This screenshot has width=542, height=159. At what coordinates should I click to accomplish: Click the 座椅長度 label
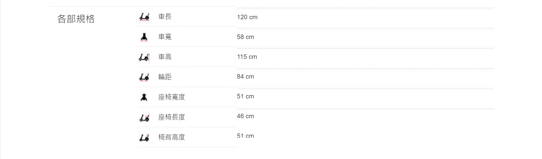coord(172,117)
